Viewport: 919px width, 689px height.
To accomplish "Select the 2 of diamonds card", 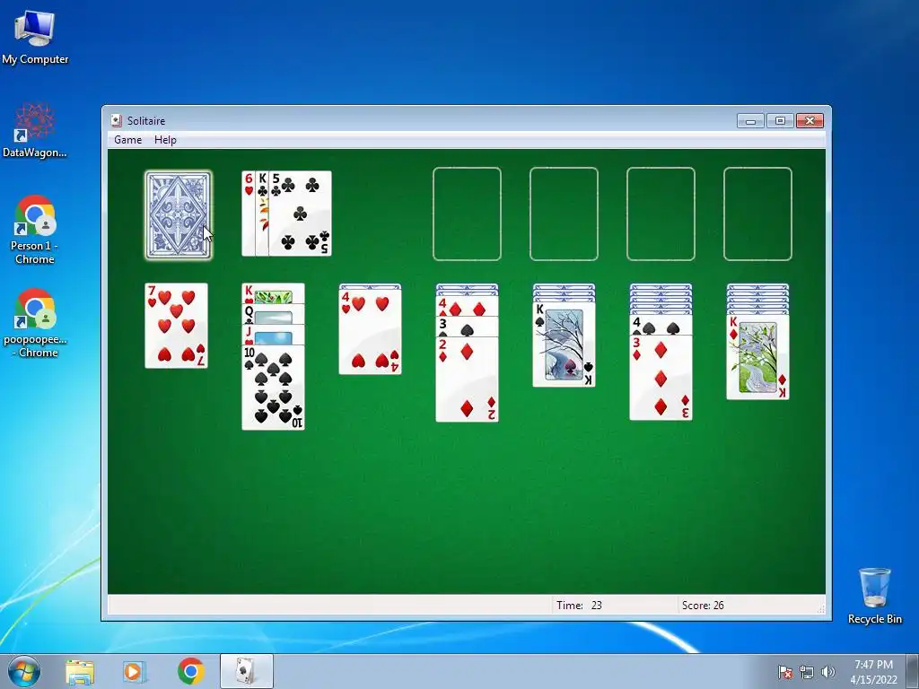I will (x=467, y=379).
